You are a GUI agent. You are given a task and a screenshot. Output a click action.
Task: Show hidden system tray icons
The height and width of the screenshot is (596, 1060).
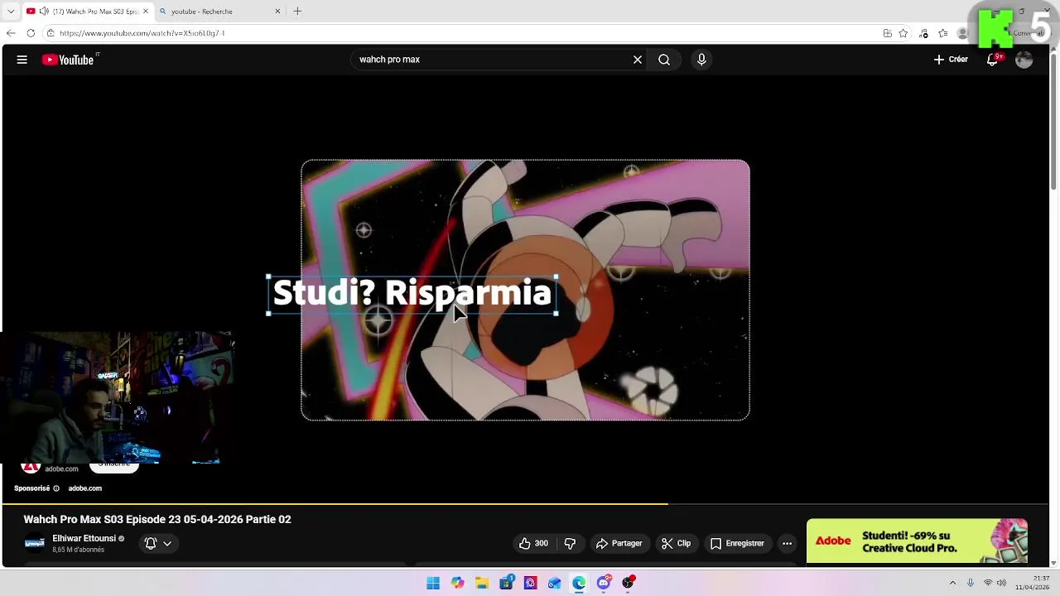(952, 583)
